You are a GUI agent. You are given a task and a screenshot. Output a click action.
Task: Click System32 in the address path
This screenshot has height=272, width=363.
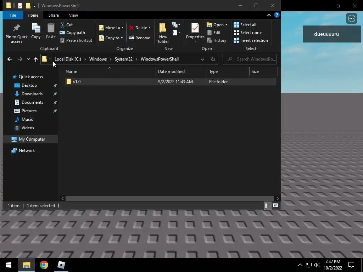tap(124, 59)
